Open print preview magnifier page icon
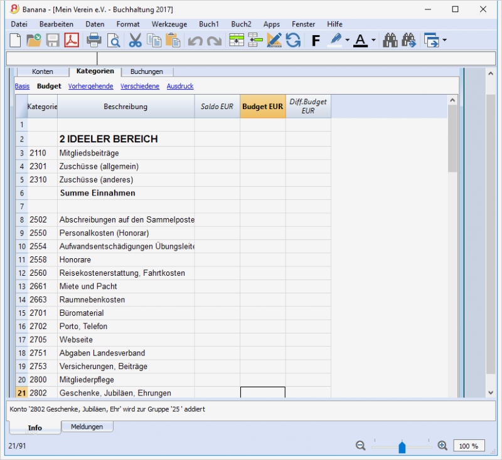The height and width of the screenshot is (460, 502). click(114, 41)
